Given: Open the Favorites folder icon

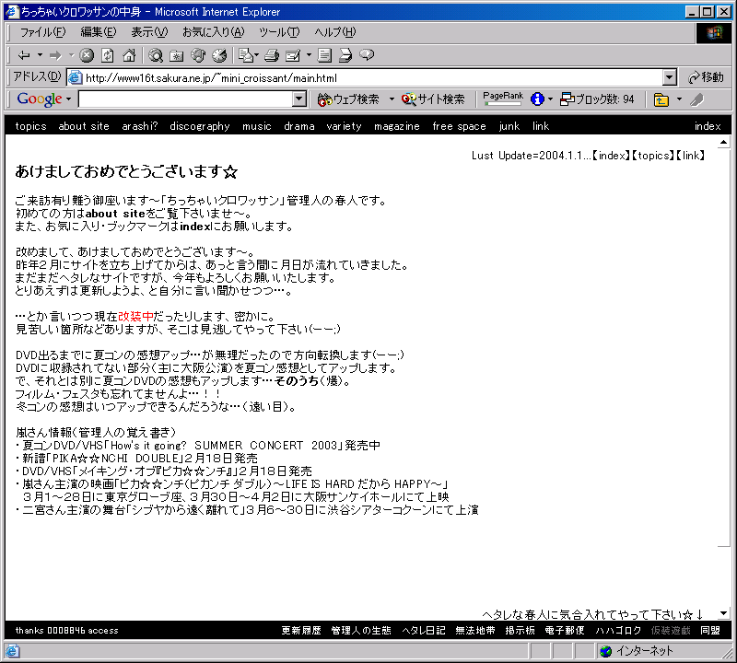Looking at the screenshot, I should (177, 55).
